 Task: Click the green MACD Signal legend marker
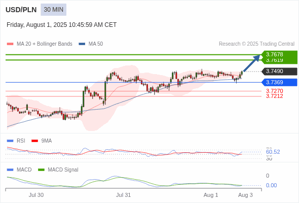point(41,170)
